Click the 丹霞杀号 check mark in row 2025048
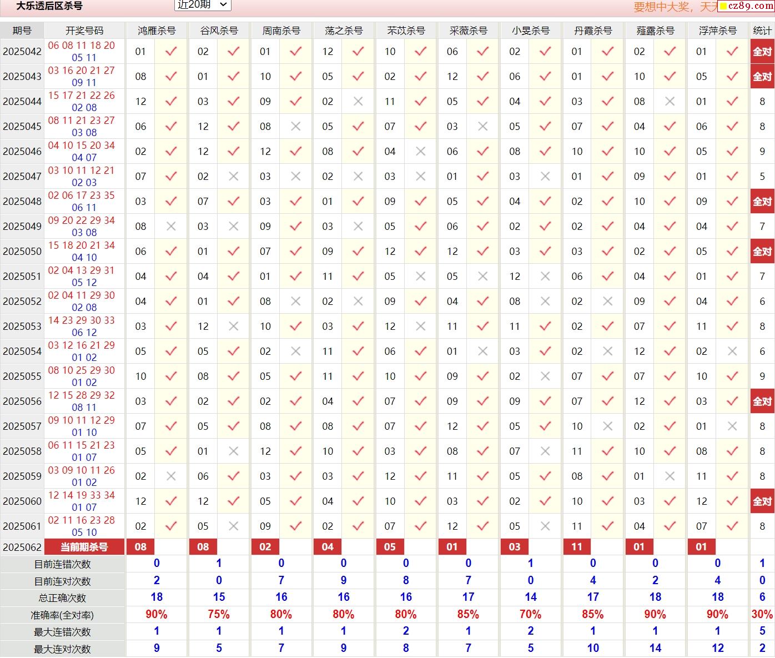Viewport: 775px width, 658px height. (x=608, y=202)
